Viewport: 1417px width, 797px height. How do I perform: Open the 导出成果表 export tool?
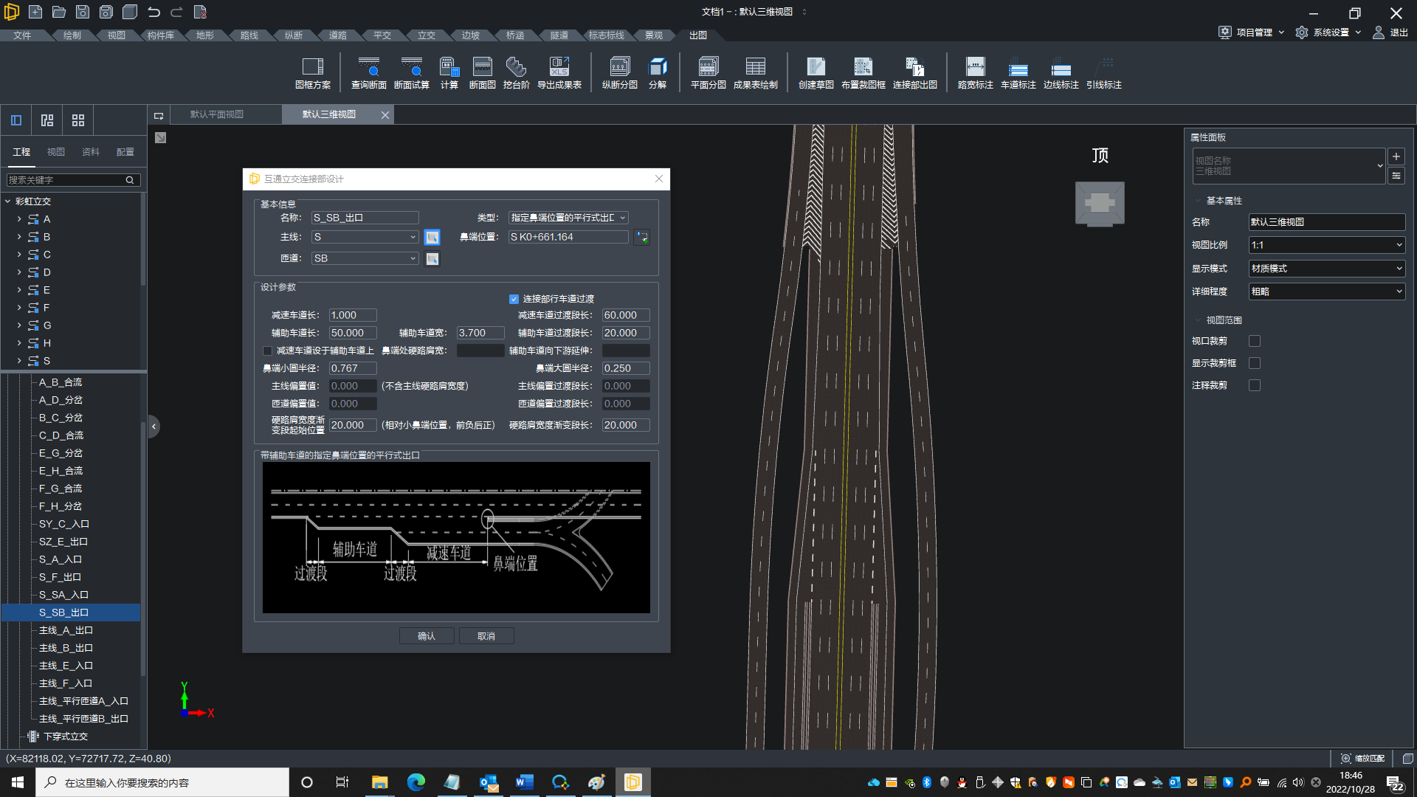pyautogui.click(x=559, y=72)
